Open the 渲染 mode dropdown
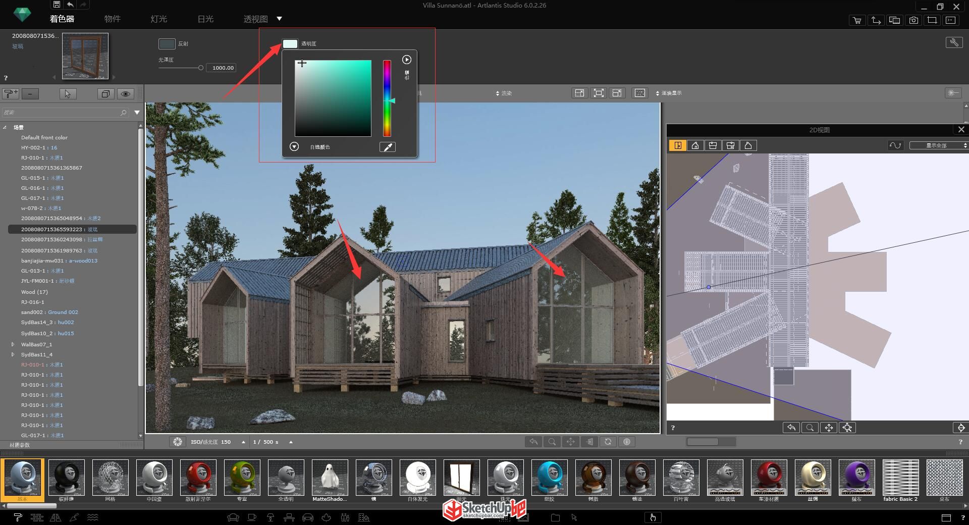The height and width of the screenshot is (525, 969). coord(504,93)
